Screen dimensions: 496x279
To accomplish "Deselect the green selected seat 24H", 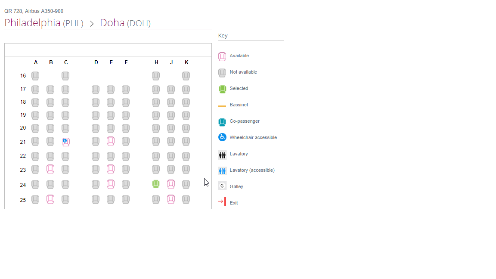I will [155, 184].
